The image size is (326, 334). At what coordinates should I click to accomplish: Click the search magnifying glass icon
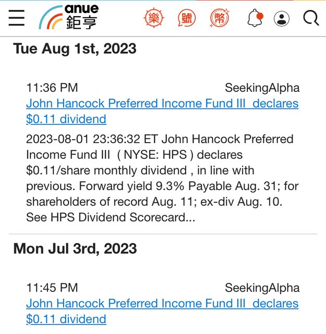(x=311, y=19)
